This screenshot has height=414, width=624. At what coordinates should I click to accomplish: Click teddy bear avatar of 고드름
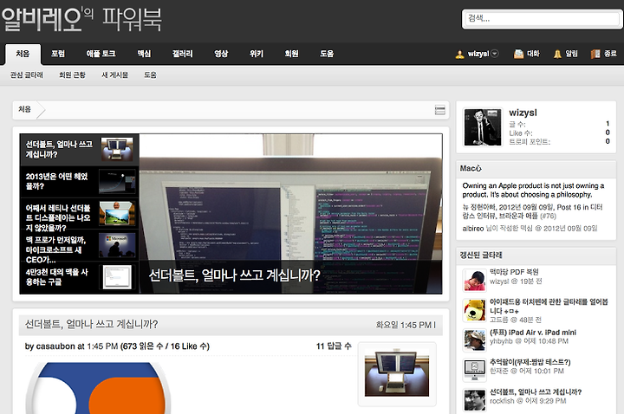(x=474, y=310)
